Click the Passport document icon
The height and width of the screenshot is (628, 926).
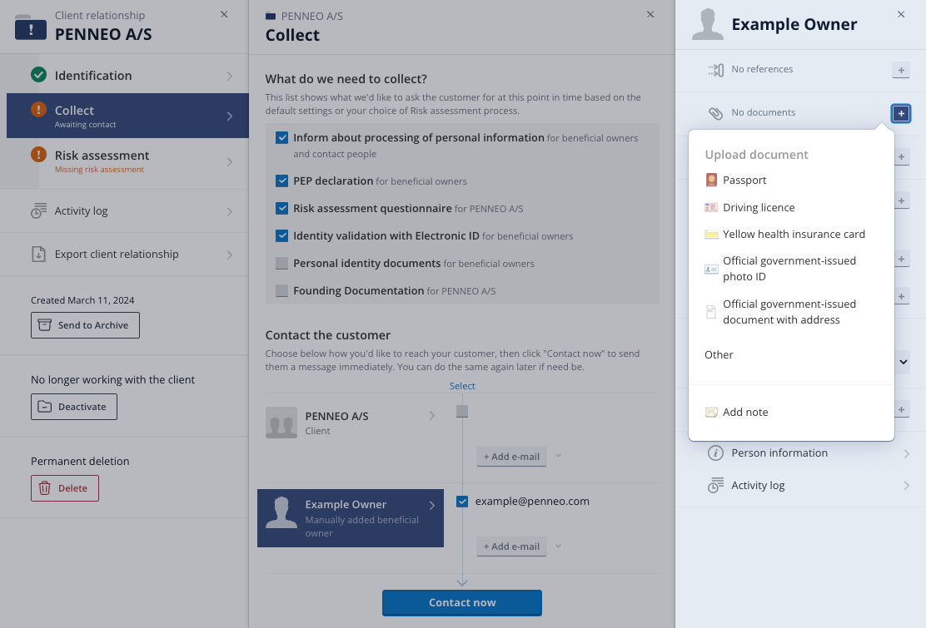[x=711, y=180]
